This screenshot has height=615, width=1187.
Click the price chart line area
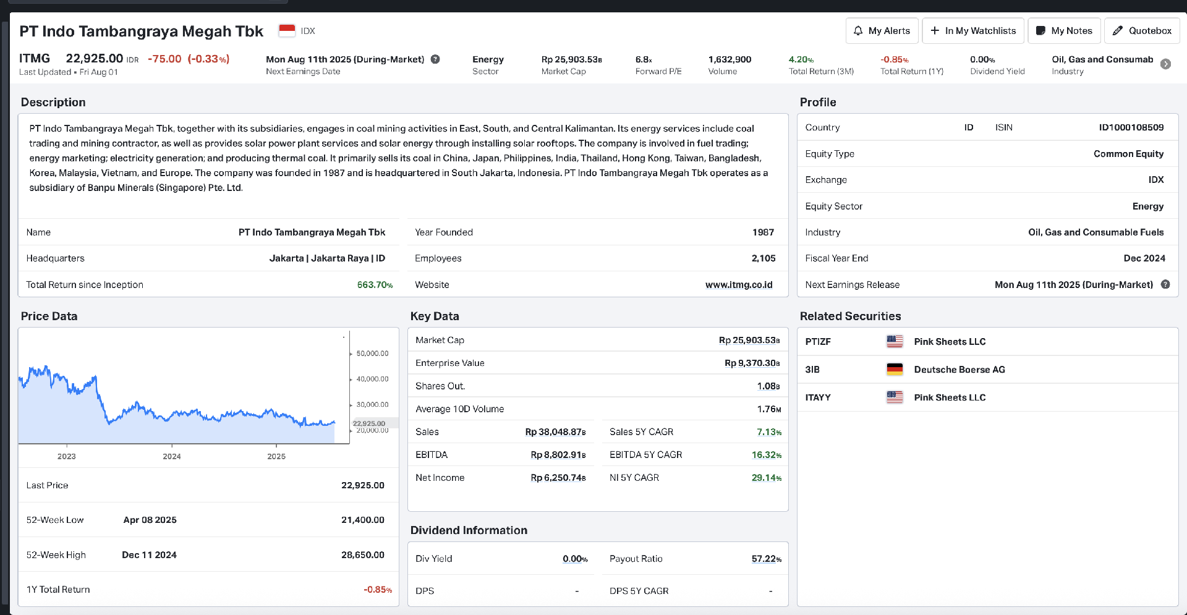click(x=185, y=414)
